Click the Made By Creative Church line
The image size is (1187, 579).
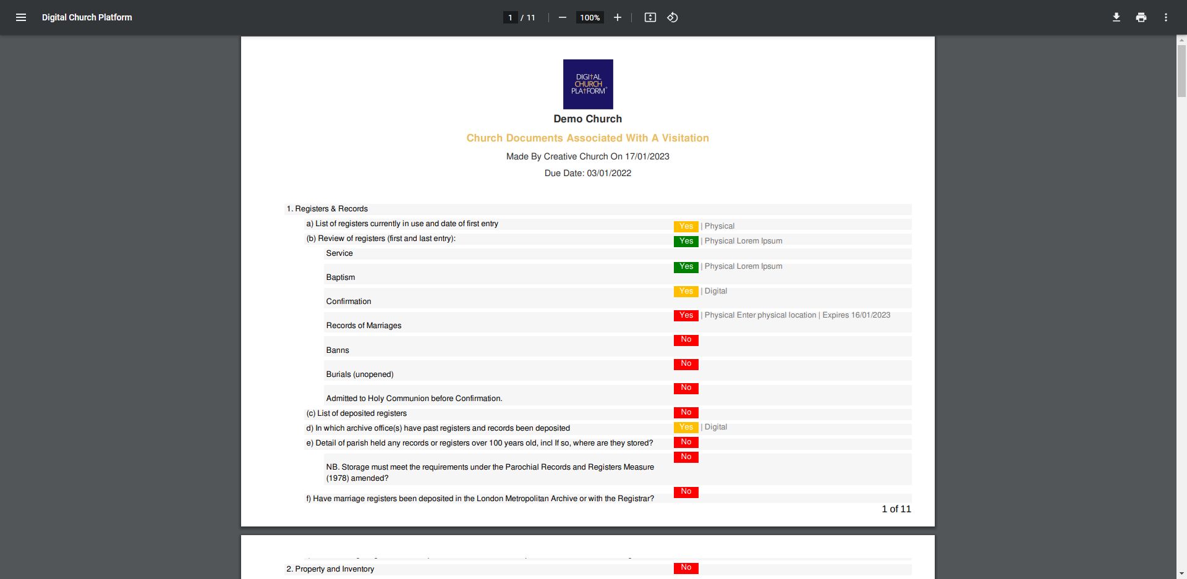click(x=588, y=156)
